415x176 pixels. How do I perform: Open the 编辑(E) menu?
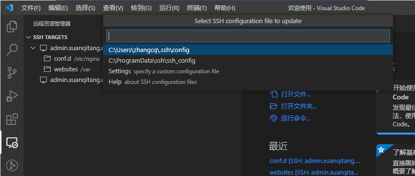click(x=58, y=8)
